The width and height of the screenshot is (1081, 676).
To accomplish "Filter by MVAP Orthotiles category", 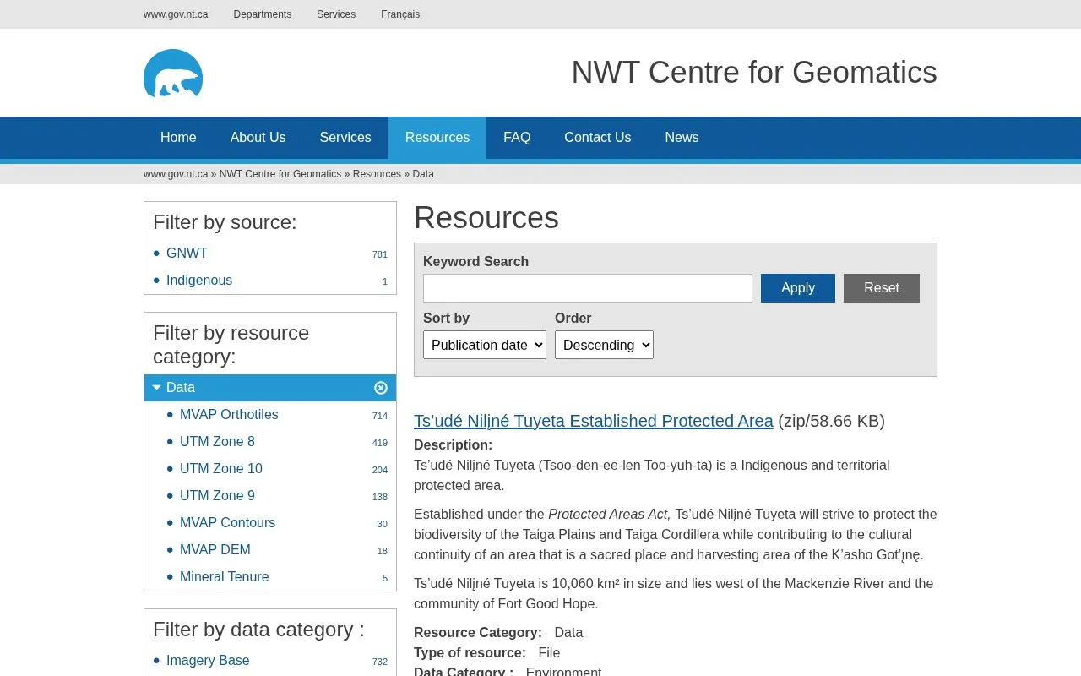I will pyautogui.click(x=229, y=415).
